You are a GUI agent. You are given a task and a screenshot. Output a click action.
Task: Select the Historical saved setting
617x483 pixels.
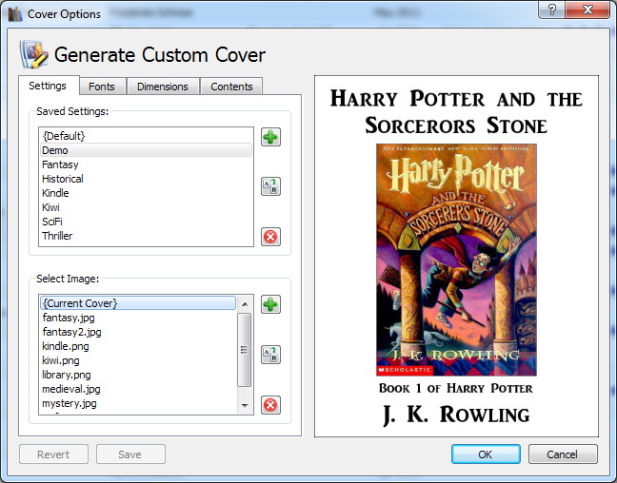tap(146, 179)
